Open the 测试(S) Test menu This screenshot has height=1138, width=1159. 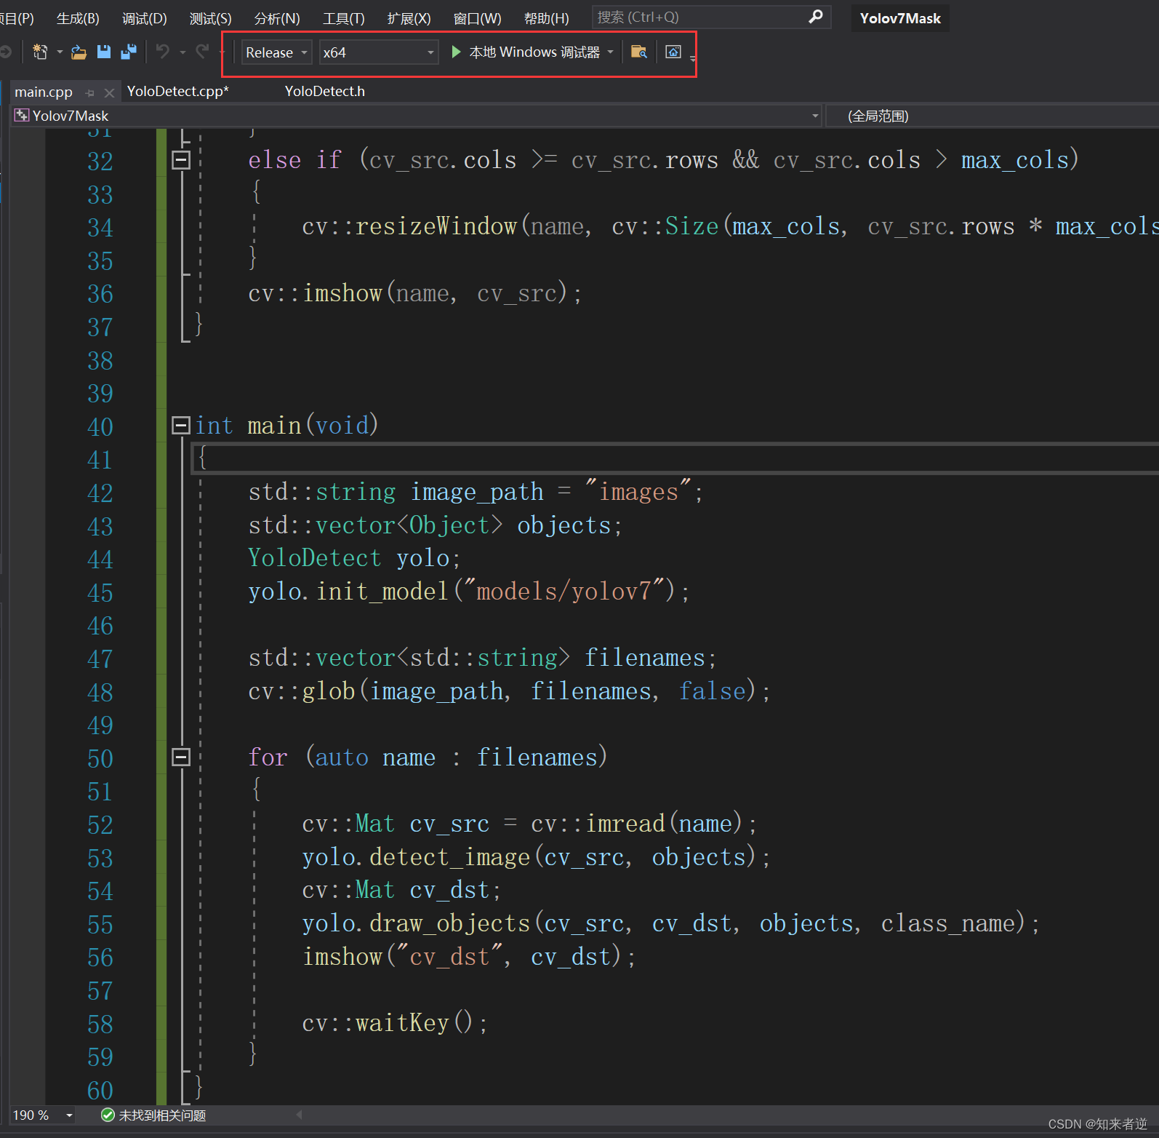pyautogui.click(x=210, y=18)
